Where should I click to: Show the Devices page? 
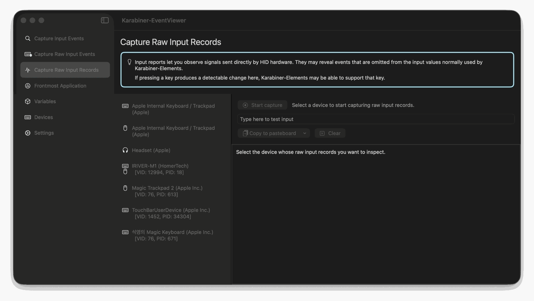pyautogui.click(x=65, y=117)
